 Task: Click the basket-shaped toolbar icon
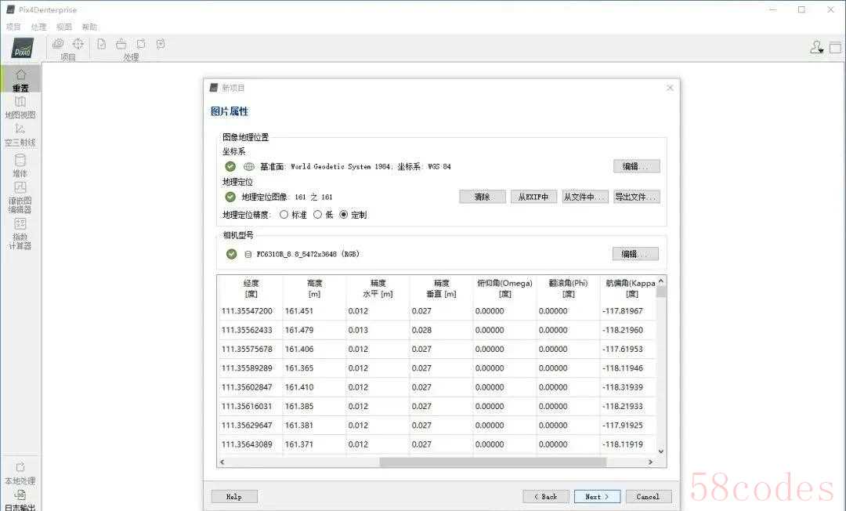[x=121, y=44]
